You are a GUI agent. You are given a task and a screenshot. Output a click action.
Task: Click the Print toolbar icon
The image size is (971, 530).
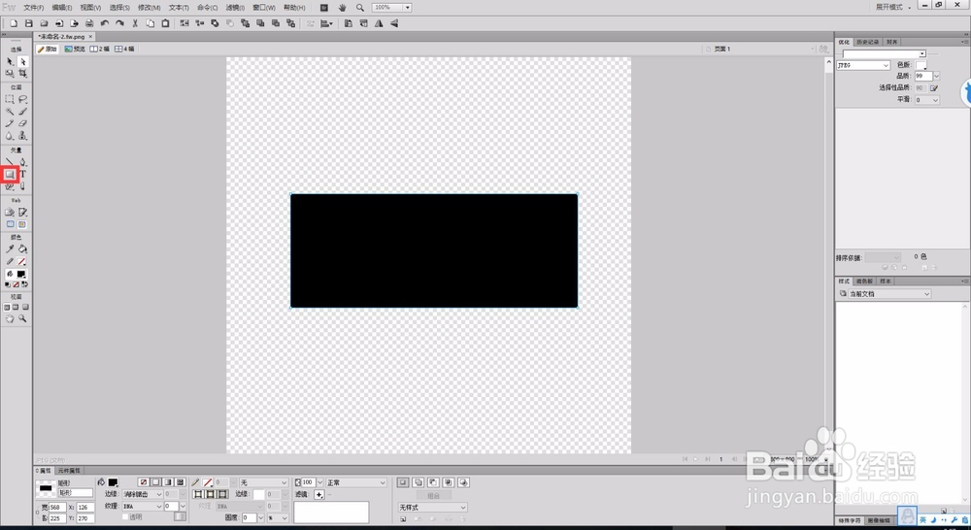click(89, 23)
